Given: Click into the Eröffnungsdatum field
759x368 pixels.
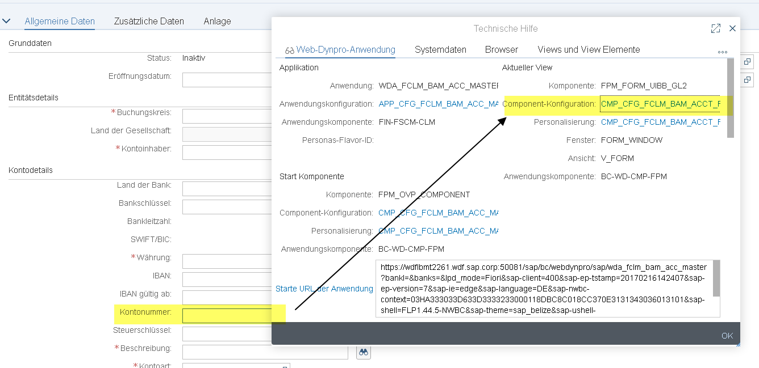Looking at the screenshot, I should pyautogui.click(x=227, y=80).
